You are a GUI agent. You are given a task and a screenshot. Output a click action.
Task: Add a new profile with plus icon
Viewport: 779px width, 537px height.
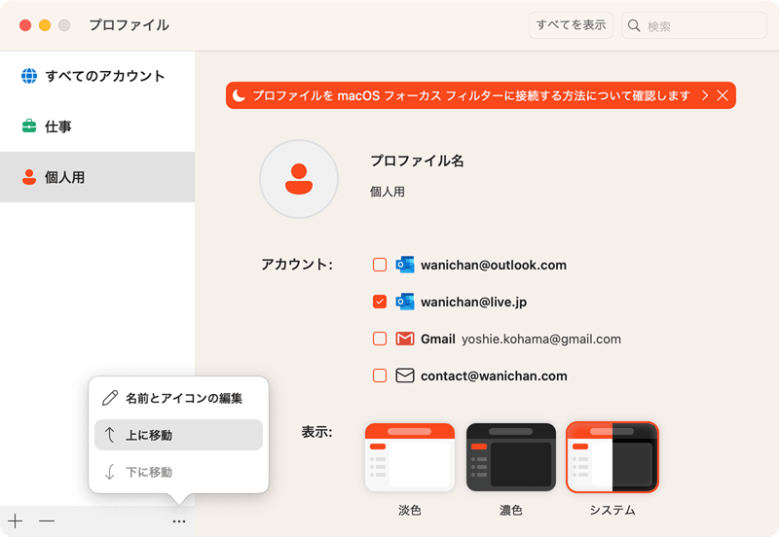coord(16,520)
